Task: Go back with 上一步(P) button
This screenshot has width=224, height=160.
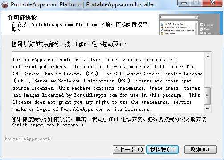Action: point(129,149)
